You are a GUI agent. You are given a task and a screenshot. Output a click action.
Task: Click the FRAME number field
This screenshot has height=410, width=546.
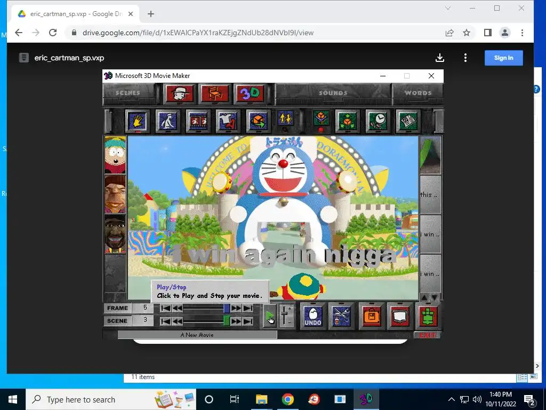click(x=145, y=308)
